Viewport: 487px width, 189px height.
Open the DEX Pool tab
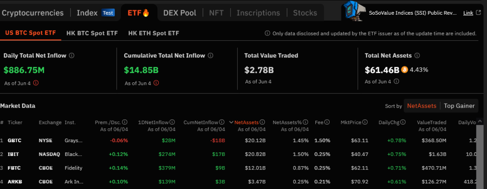180,13
